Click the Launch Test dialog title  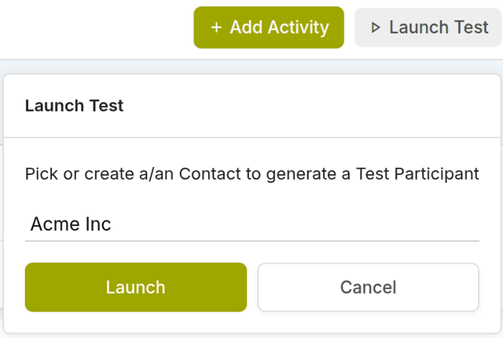pyautogui.click(x=74, y=105)
